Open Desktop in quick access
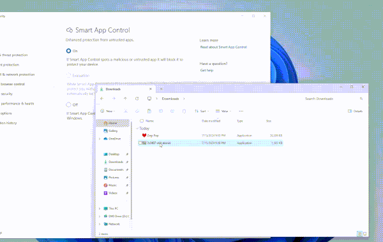Screen dimensions: 383x242 114,154
